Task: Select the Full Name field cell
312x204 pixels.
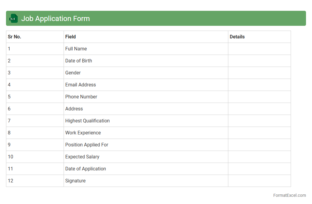Action: coord(76,49)
